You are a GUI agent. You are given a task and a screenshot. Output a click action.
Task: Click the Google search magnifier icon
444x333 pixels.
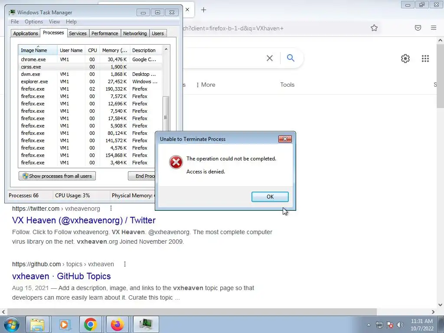coord(291,58)
